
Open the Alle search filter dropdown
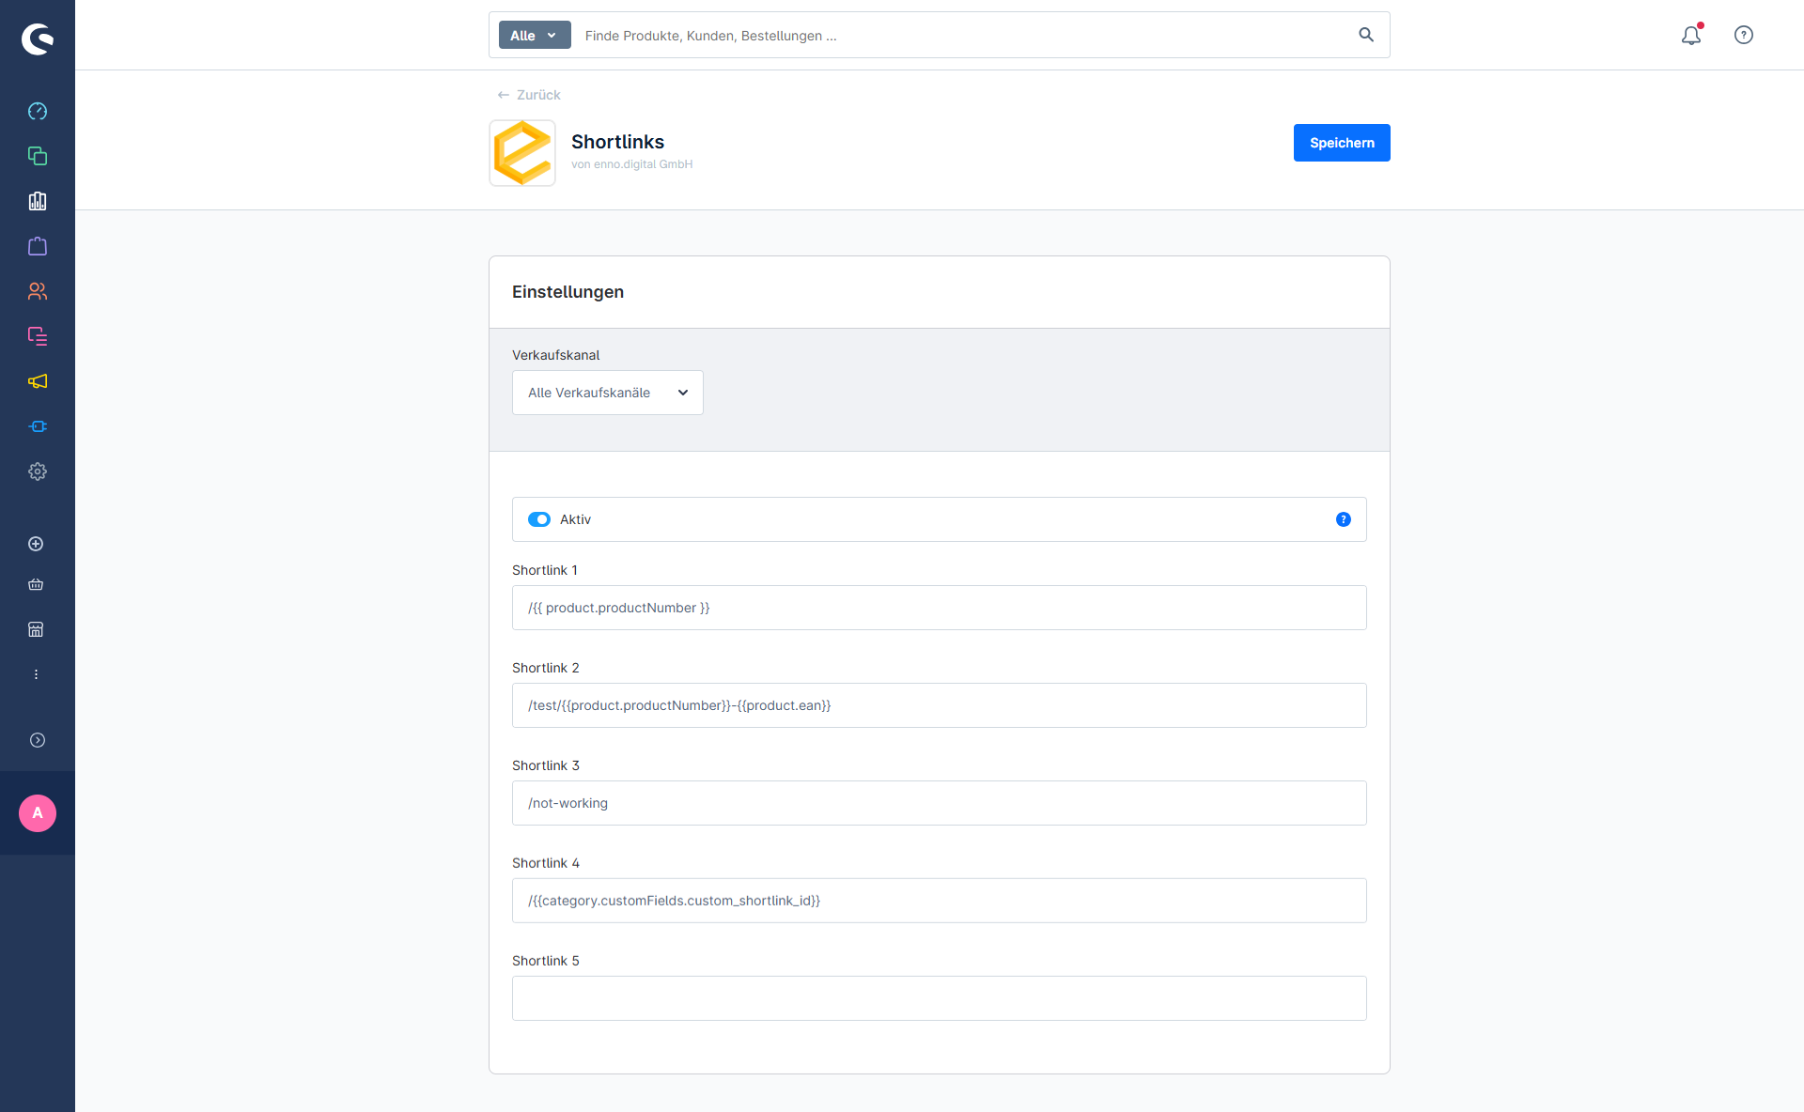(x=534, y=36)
